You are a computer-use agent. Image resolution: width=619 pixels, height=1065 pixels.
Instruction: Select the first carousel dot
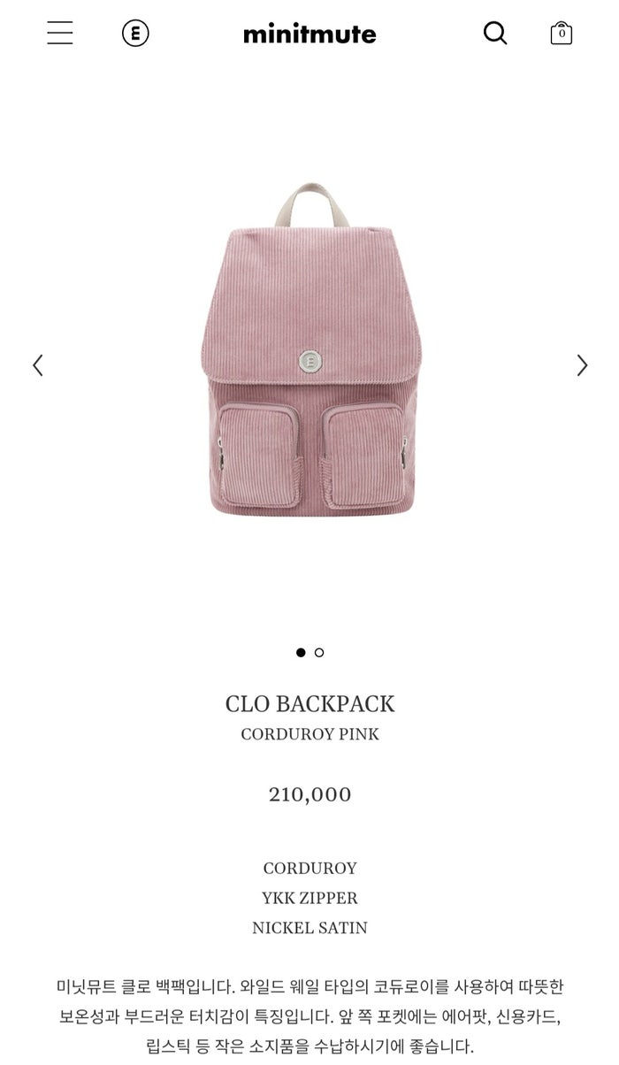pyautogui.click(x=301, y=653)
